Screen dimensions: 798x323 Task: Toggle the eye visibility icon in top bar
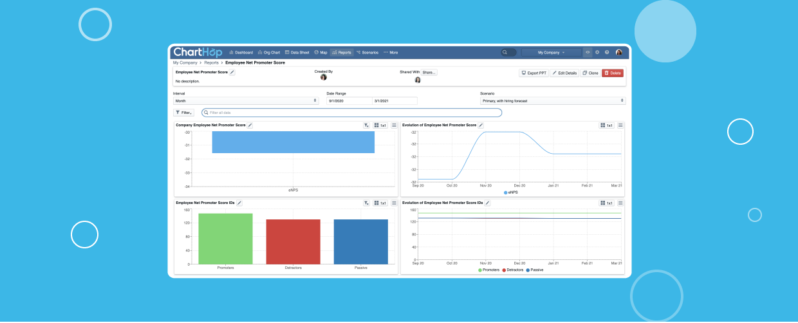(x=588, y=52)
